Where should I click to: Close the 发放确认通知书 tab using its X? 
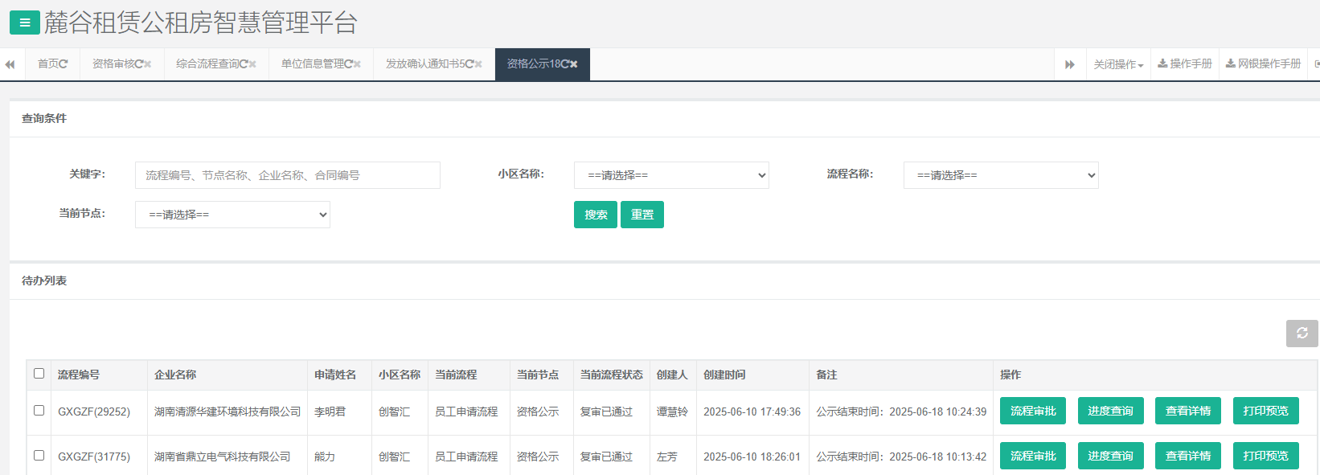[478, 64]
